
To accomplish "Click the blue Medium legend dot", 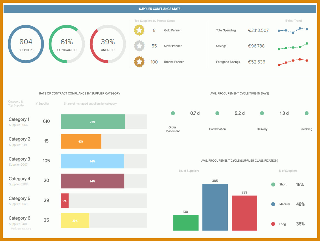I will tap(273, 204).
